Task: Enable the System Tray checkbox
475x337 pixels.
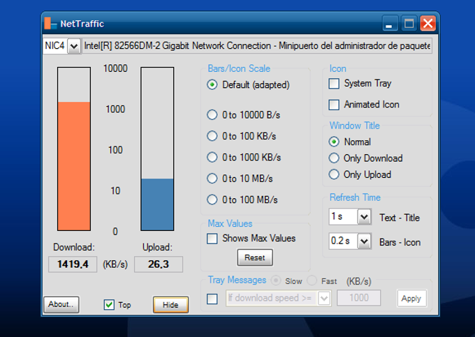Action: pyautogui.click(x=334, y=84)
